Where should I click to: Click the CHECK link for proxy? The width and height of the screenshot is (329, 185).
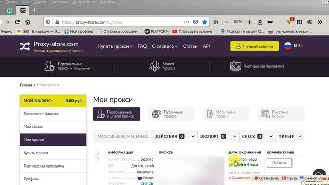point(147,183)
